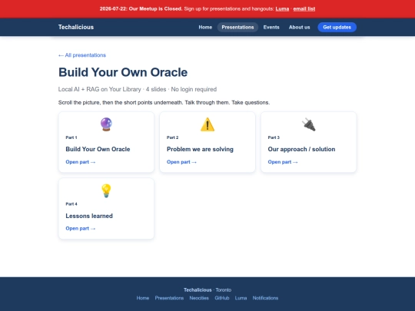Open Presentations link in the footer
The width and height of the screenshot is (415, 311).
(x=169, y=298)
